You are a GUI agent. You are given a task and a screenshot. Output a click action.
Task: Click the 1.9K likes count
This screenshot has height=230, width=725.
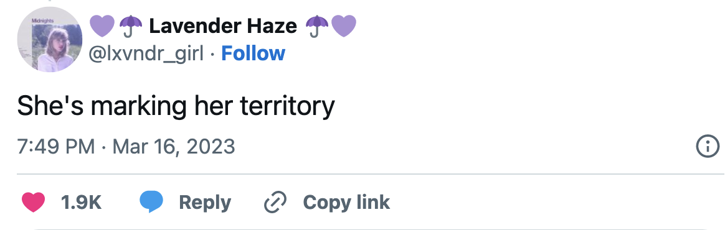tap(81, 202)
